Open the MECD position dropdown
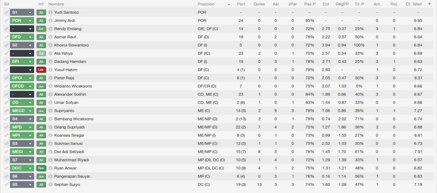437x193 pixels. click(x=22, y=111)
